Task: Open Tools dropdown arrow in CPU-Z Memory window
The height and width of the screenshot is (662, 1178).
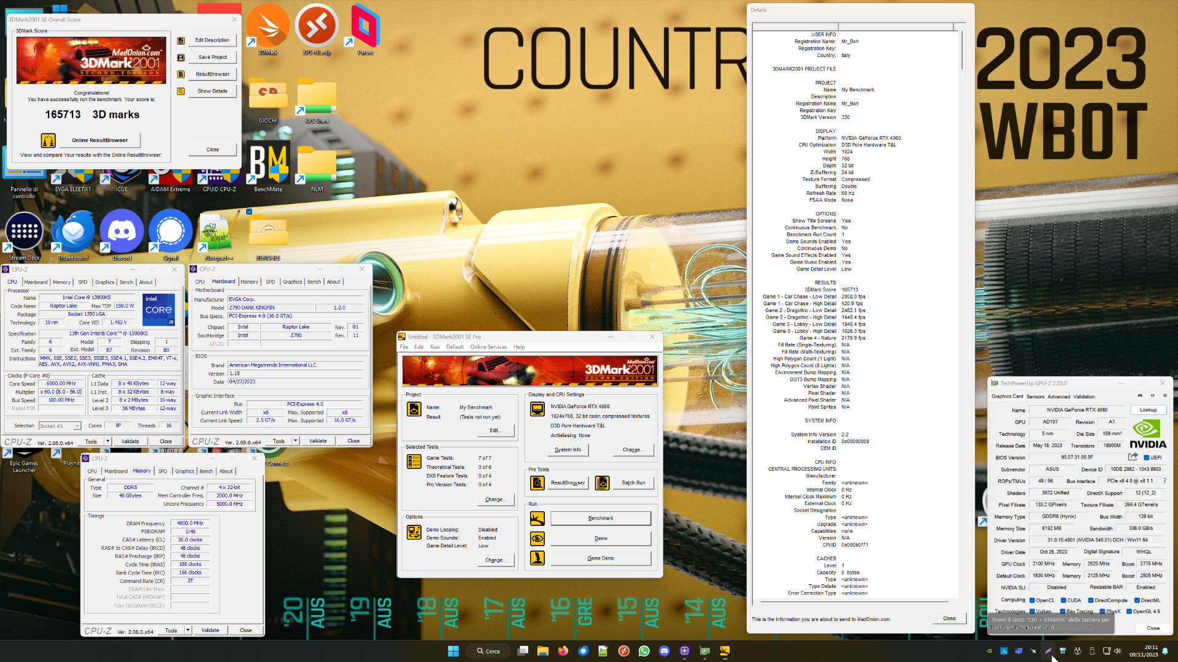Action: tap(188, 631)
